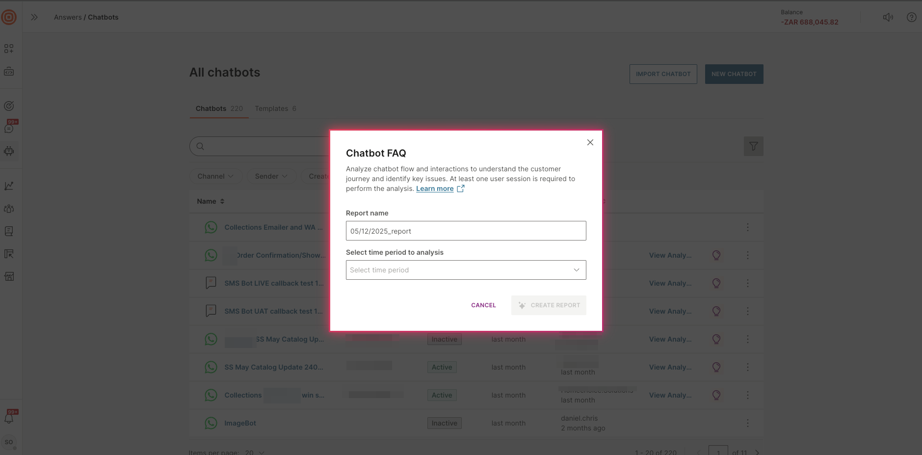Viewport: 922px width, 455px height.
Task: Open Collections Emailer and WA chatbot
Action: tap(273, 227)
